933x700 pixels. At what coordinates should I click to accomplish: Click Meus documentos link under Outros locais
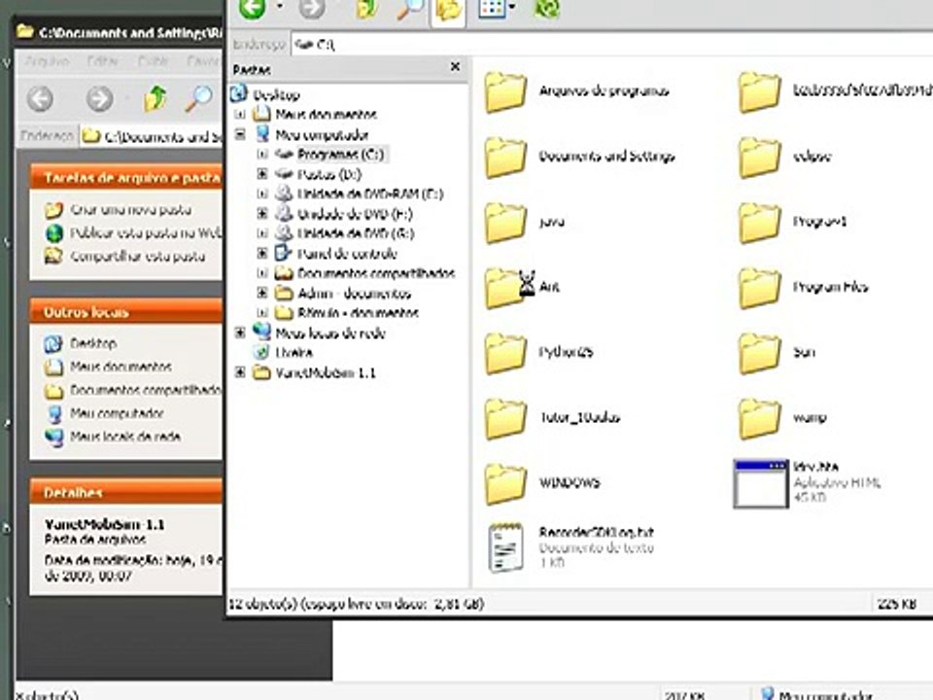tap(121, 367)
